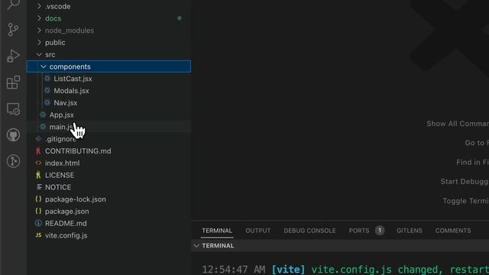Click package-lock.json braces icon
This screenshot has height=275, width=489.
point(38,199)
